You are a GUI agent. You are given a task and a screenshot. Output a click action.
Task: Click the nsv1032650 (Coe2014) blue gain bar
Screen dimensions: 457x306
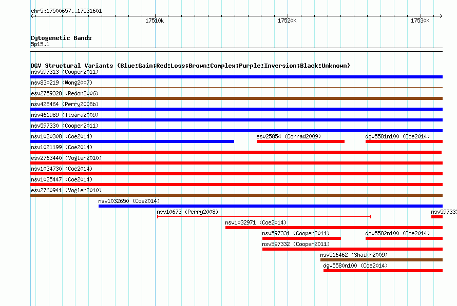pos(271,206)
